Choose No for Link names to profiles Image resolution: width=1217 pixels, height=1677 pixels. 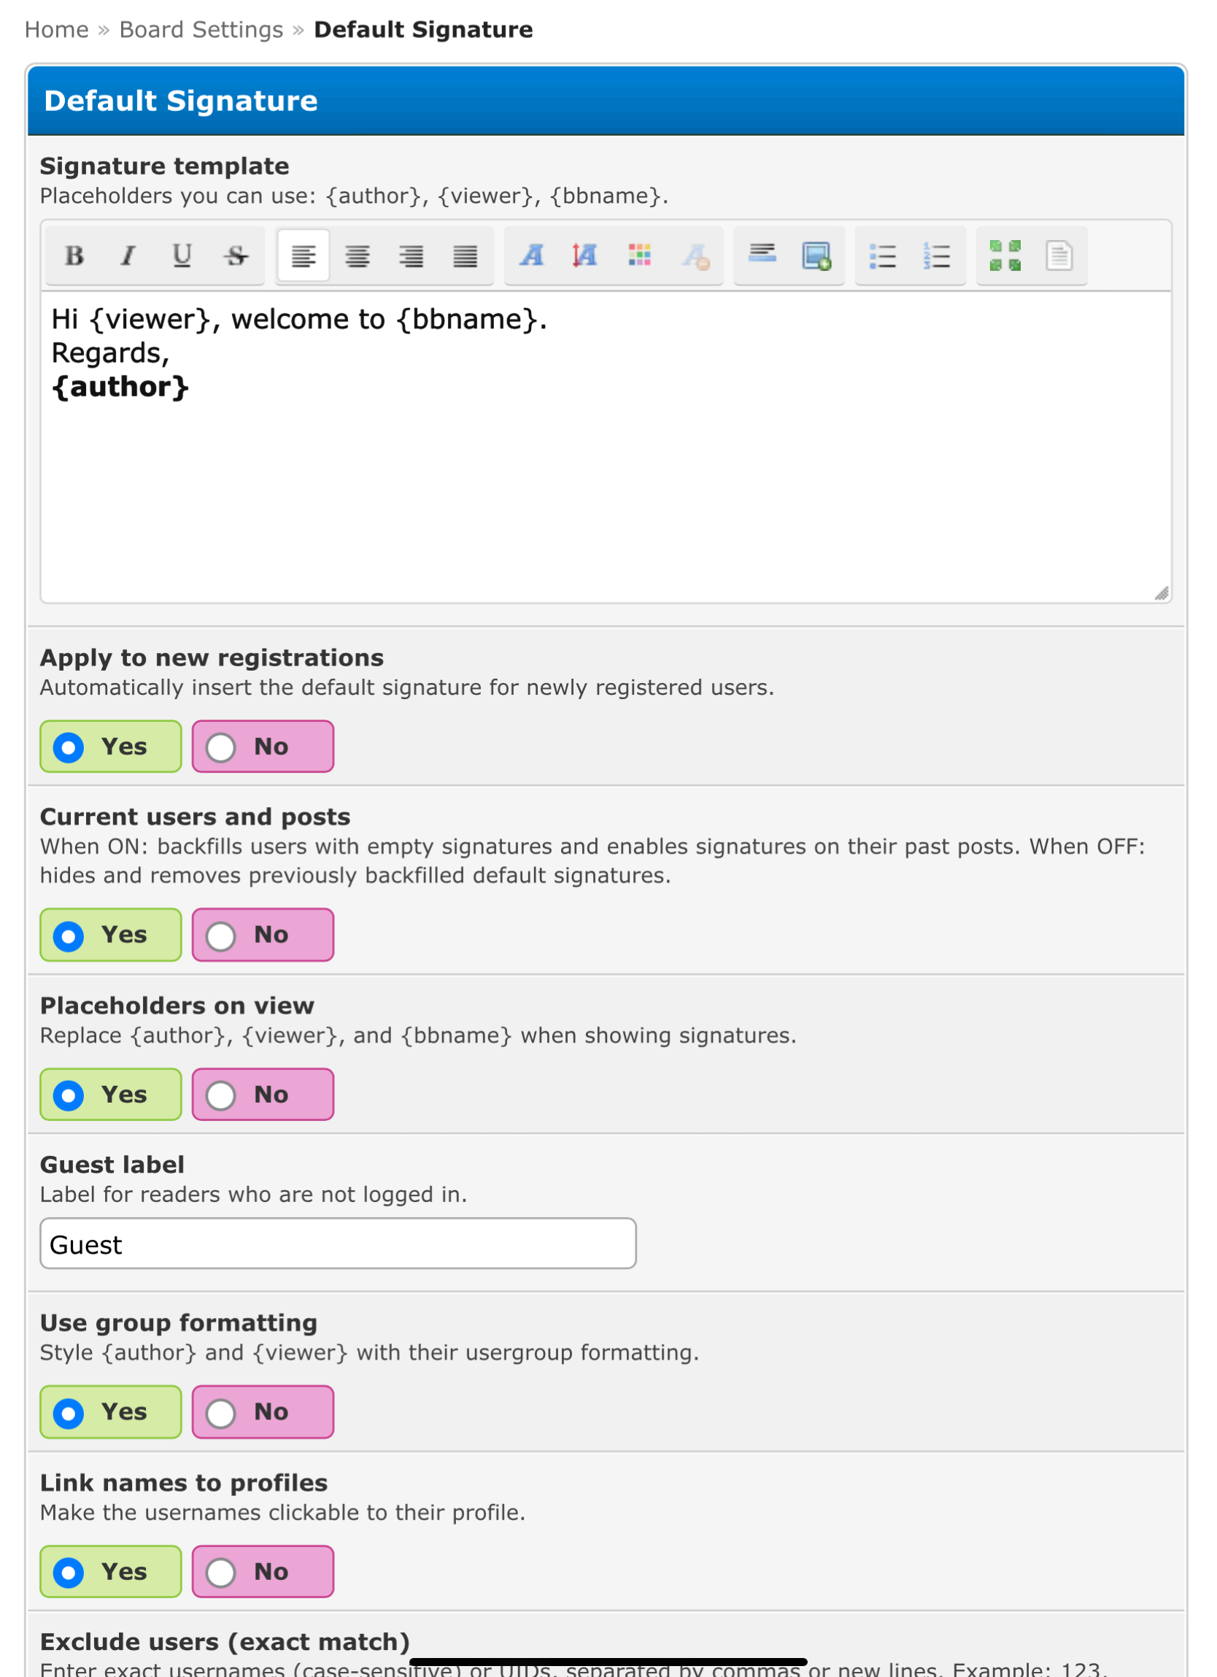[x=263, y=1572]
